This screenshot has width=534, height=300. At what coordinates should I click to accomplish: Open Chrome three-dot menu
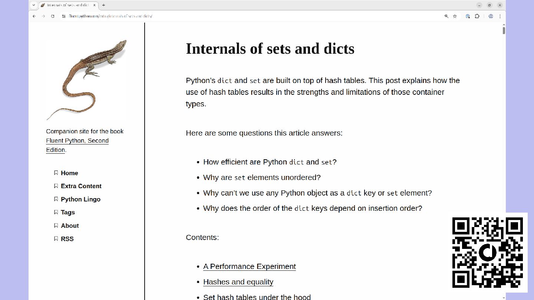pos(500,16)
